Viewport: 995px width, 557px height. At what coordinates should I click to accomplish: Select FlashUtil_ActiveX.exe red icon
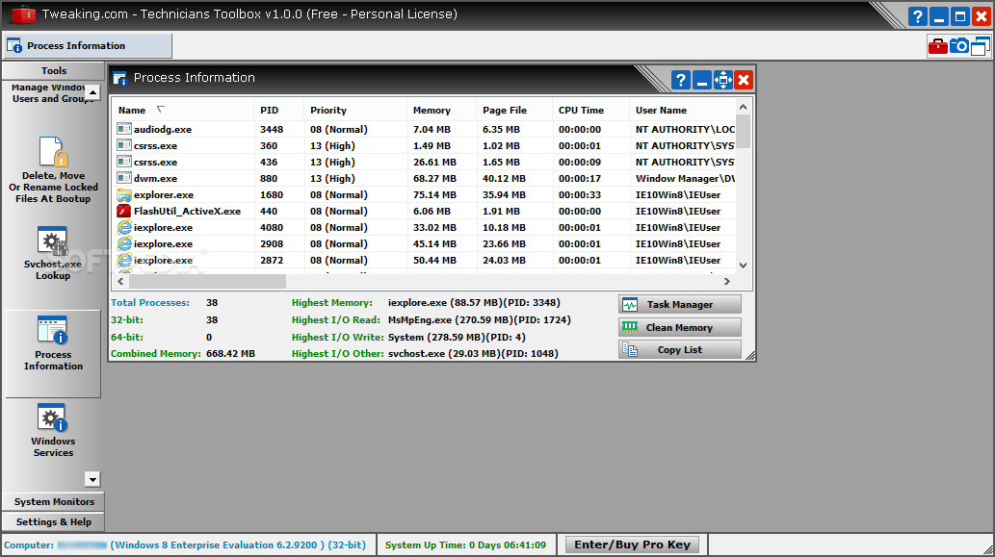(123, 212)
